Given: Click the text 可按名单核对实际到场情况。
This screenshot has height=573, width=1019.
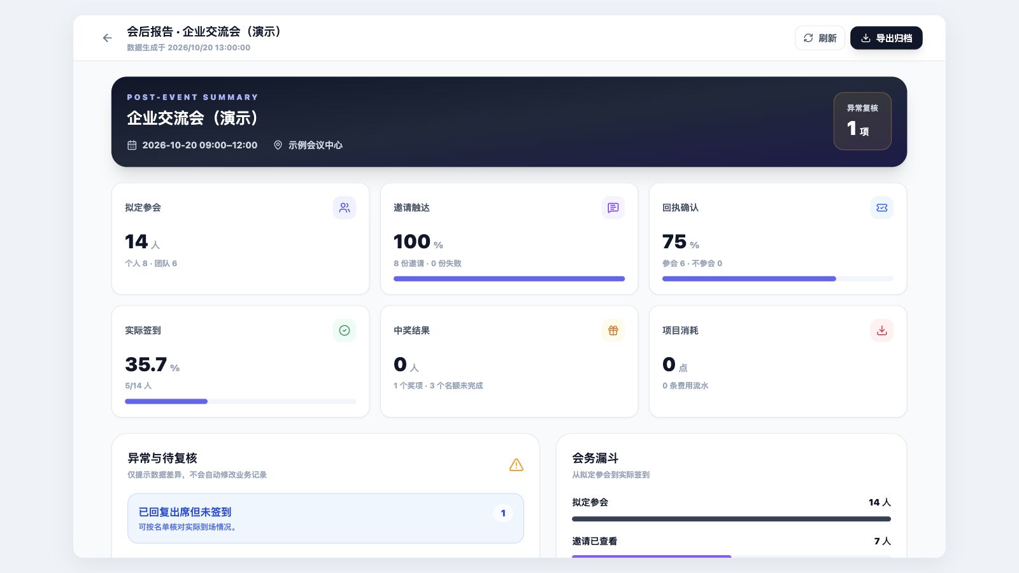Looking at the screenshot, I should pyautogui.click(x=189, y=527).
